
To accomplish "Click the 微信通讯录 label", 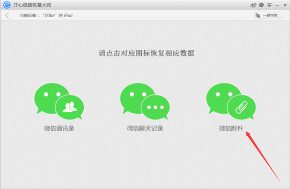I will pos(59,128).
